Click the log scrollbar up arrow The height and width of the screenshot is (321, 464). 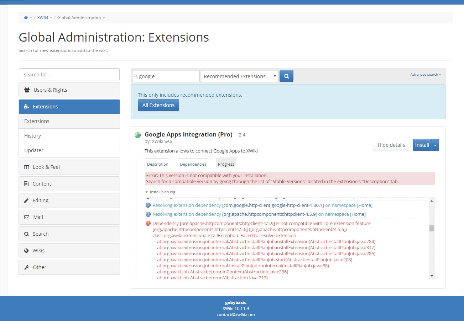[x=432, y=201]
